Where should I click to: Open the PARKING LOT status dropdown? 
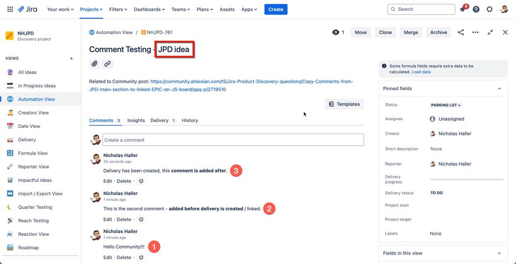(x=446, y=105)
